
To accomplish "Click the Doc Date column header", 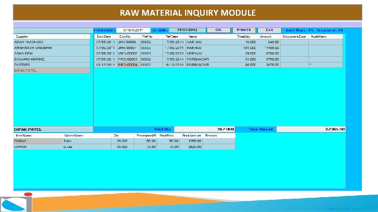I will (106, 37).
